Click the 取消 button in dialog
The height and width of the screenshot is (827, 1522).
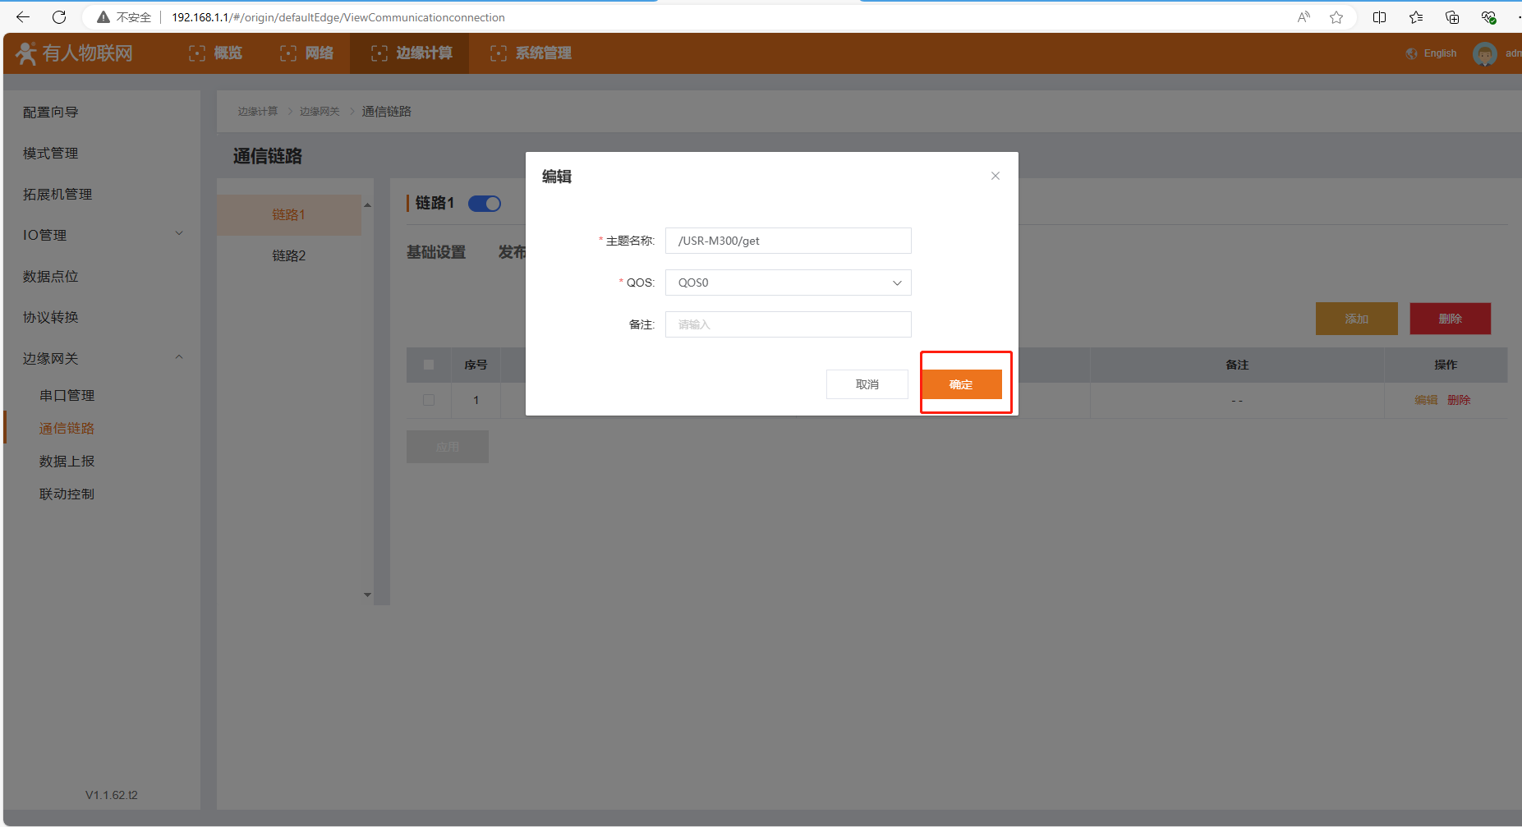(867, 384)
